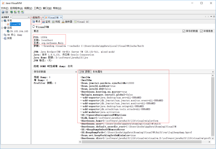Image resolution: width=216 pixels, height=149 pixels.
Task: Open the 线程 sub-tab
Action: pyautogui.click(x=56, y=22)
